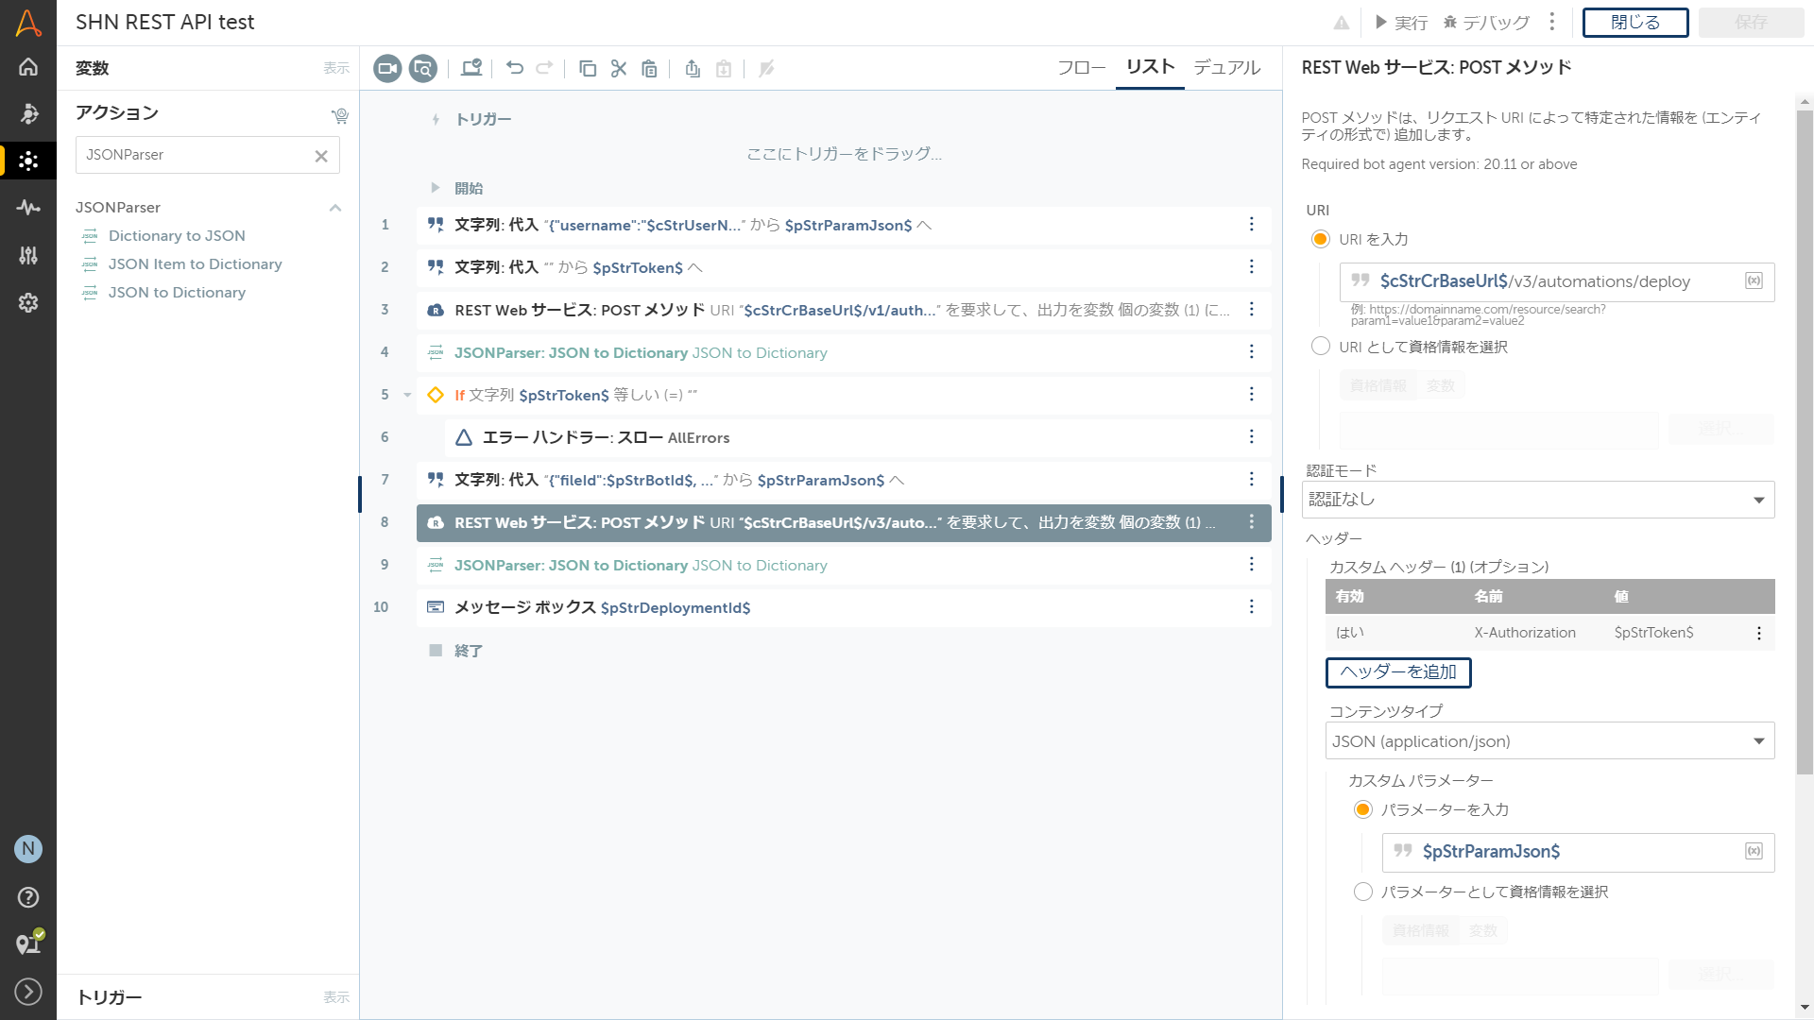Select line 9 JSONParser action
The height and width of the screenshot is (1020, 1814).
tap(844, 565)
